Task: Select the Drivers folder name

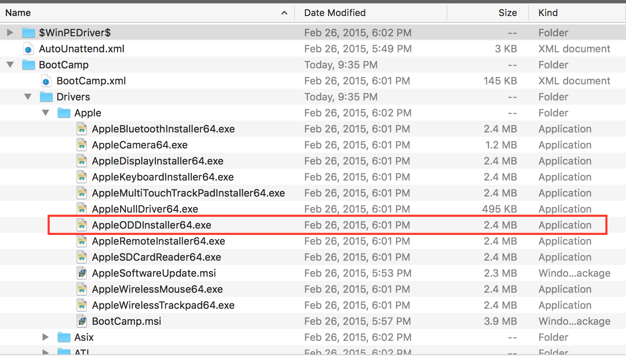Action: pos(73,97)
